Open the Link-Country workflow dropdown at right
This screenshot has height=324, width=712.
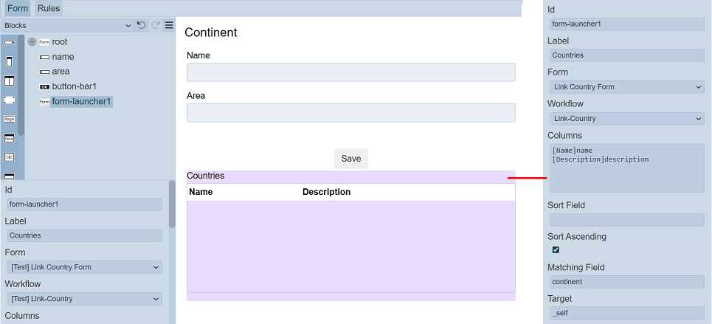point(626,119)
